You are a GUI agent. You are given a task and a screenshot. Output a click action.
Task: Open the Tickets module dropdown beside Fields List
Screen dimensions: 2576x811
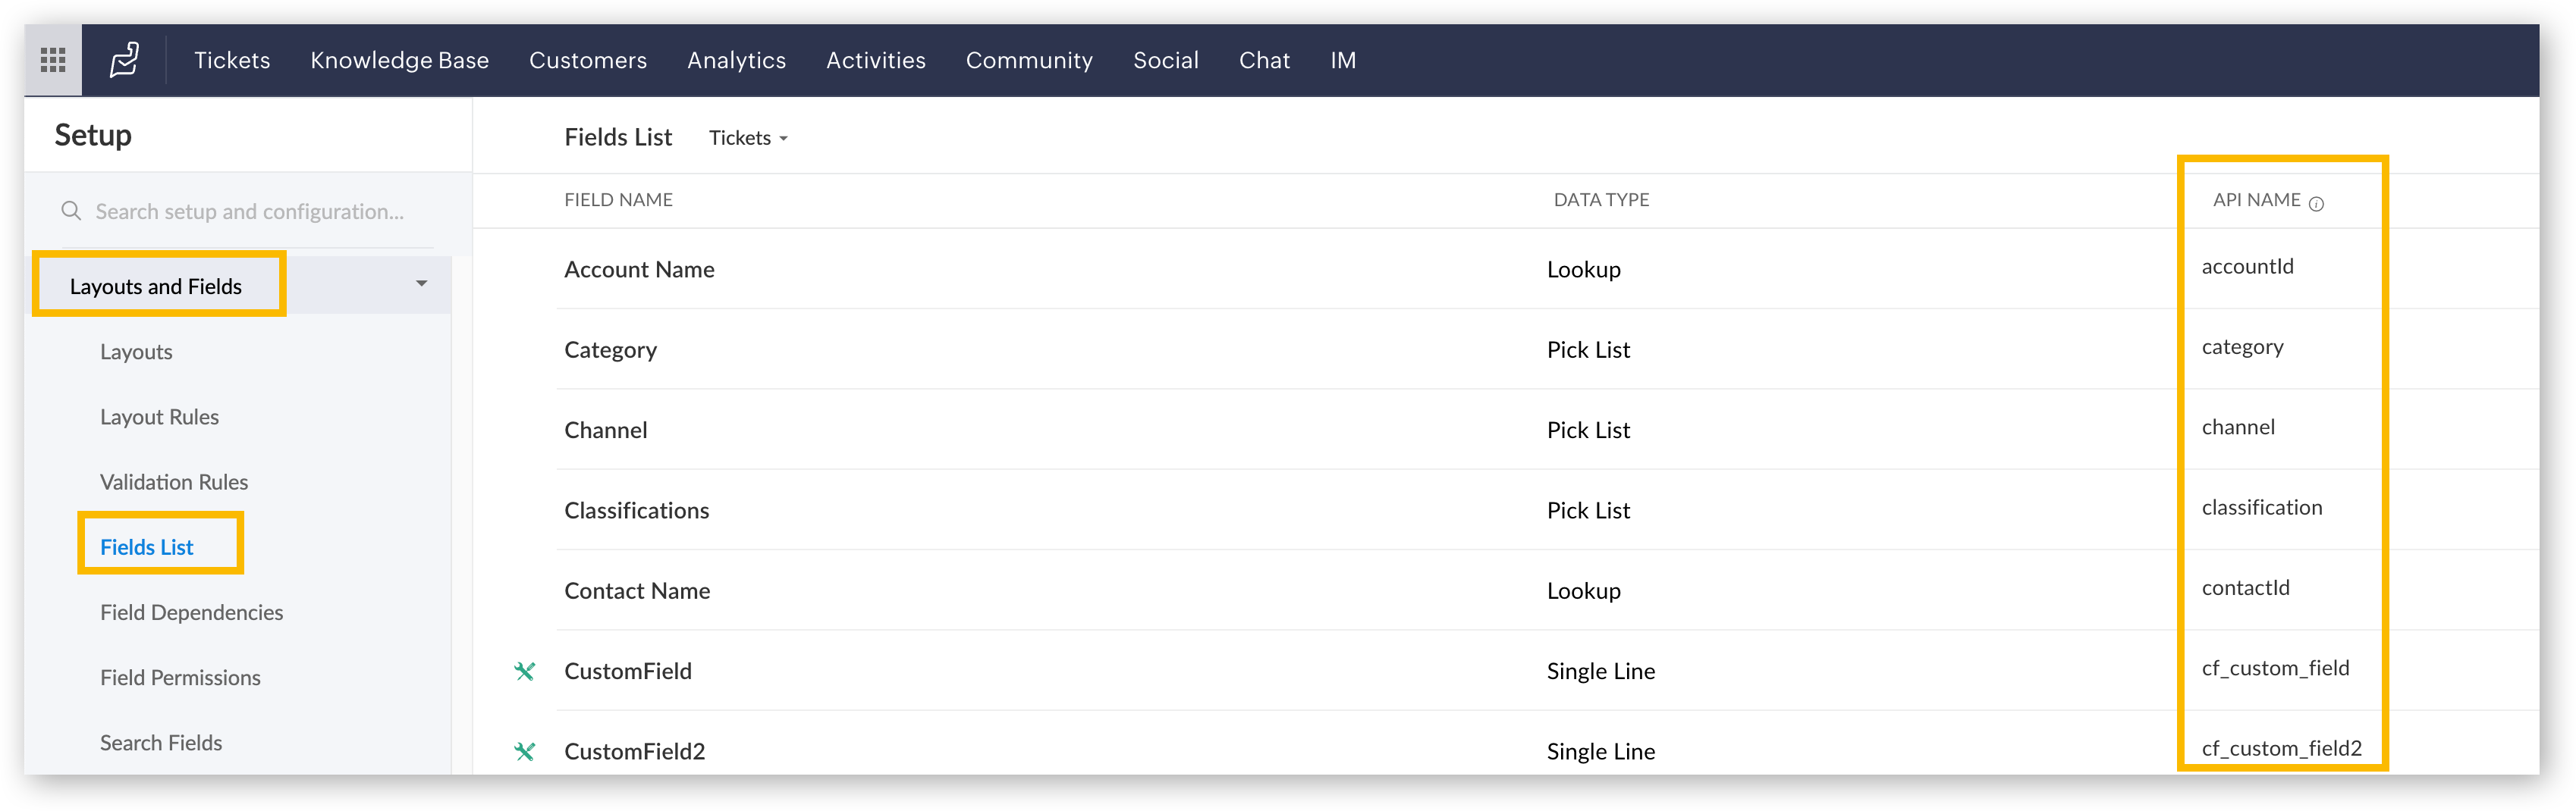747,138
